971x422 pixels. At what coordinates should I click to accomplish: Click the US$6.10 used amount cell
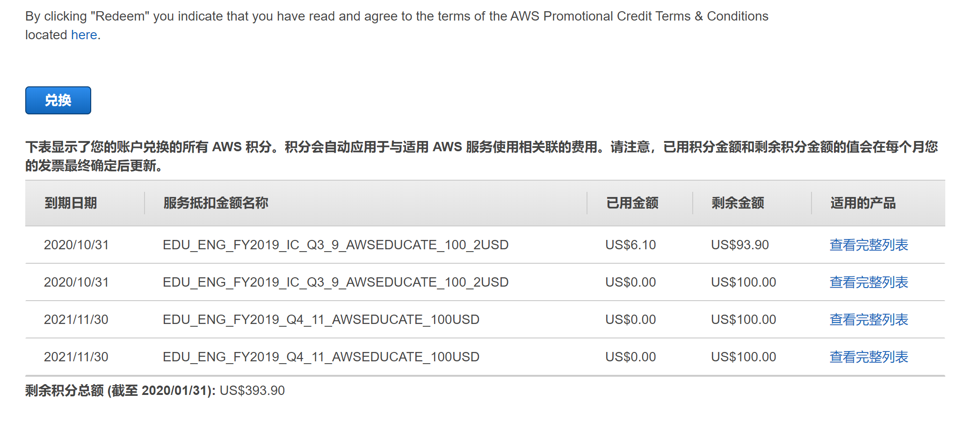[x=630, y=245]
